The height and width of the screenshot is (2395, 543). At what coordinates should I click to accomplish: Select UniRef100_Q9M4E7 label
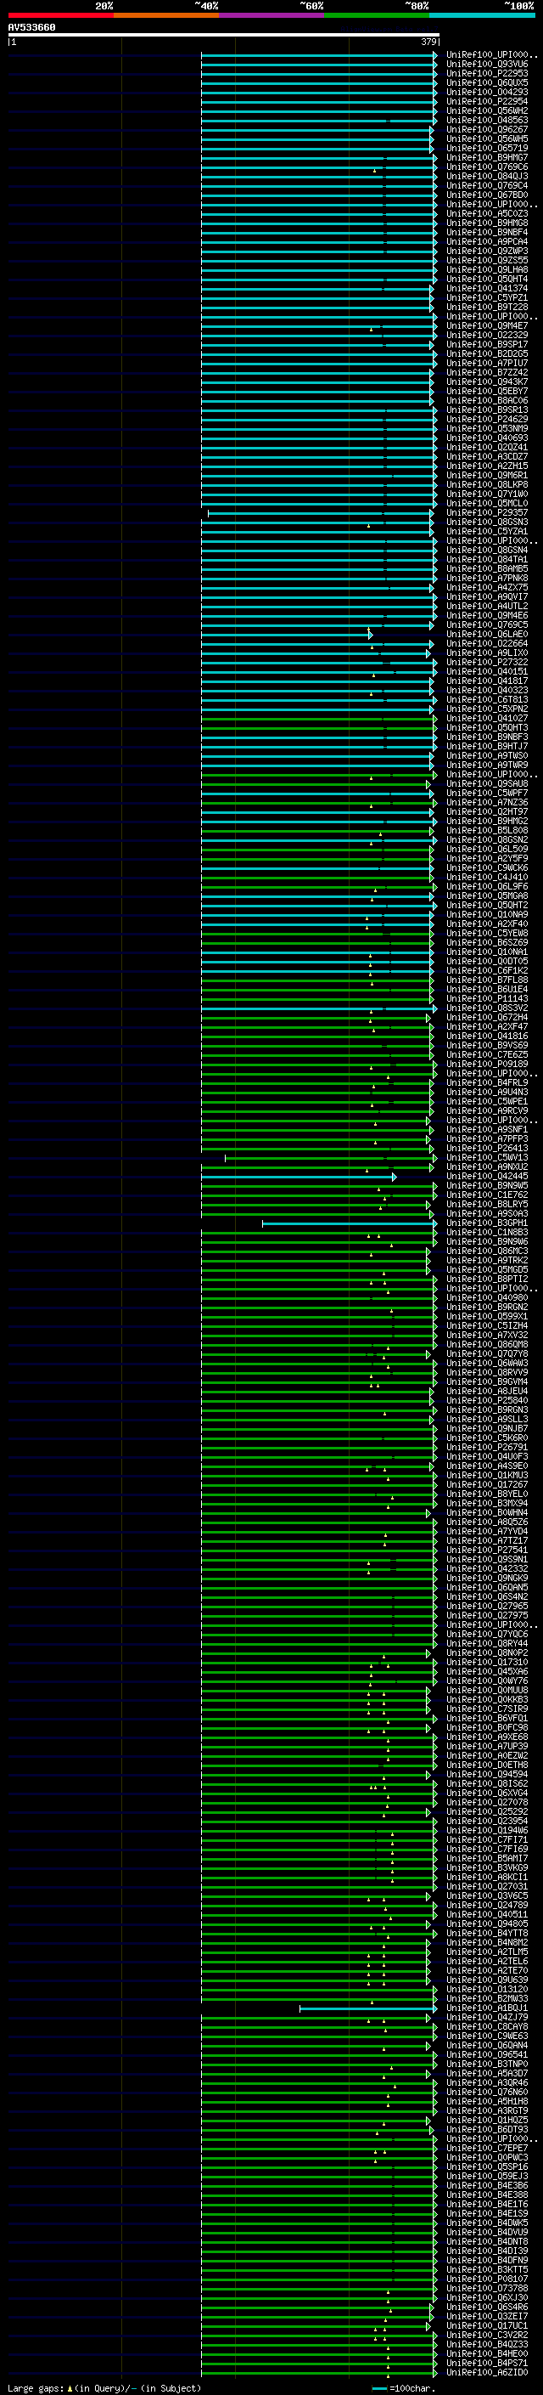(486, 325)
